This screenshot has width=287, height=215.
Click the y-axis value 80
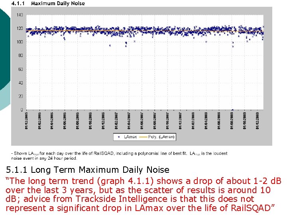click(21, 55)
